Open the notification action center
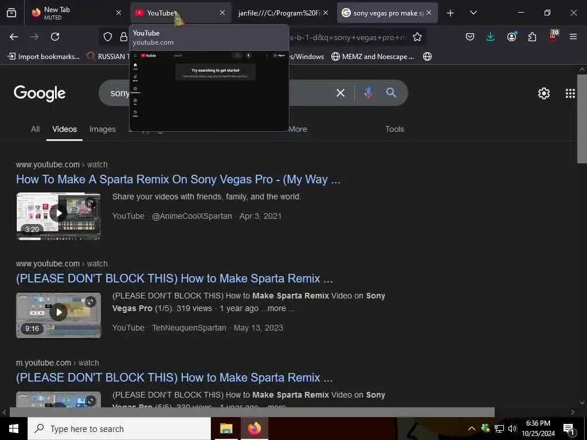 [569, 429]
